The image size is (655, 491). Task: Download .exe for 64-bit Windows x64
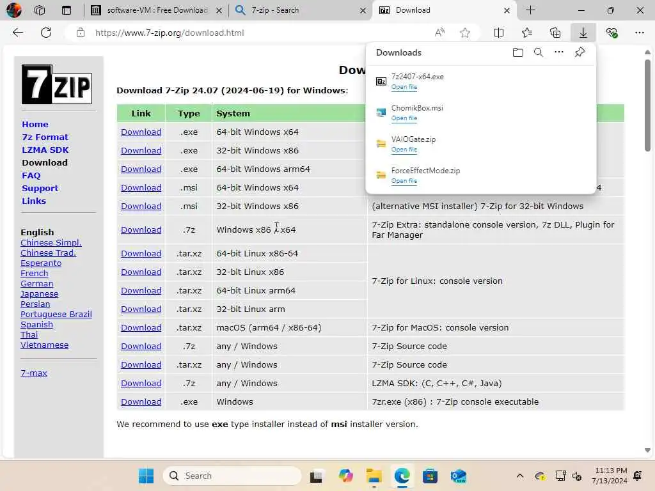click(x=141, y=132)
